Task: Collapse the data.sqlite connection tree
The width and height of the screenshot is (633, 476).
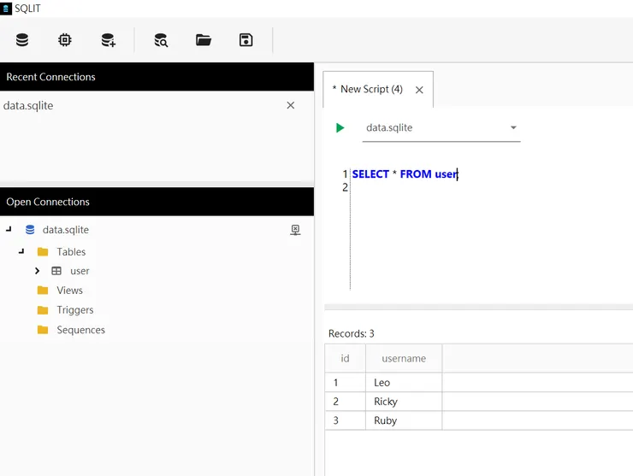Action: point(9,230)
